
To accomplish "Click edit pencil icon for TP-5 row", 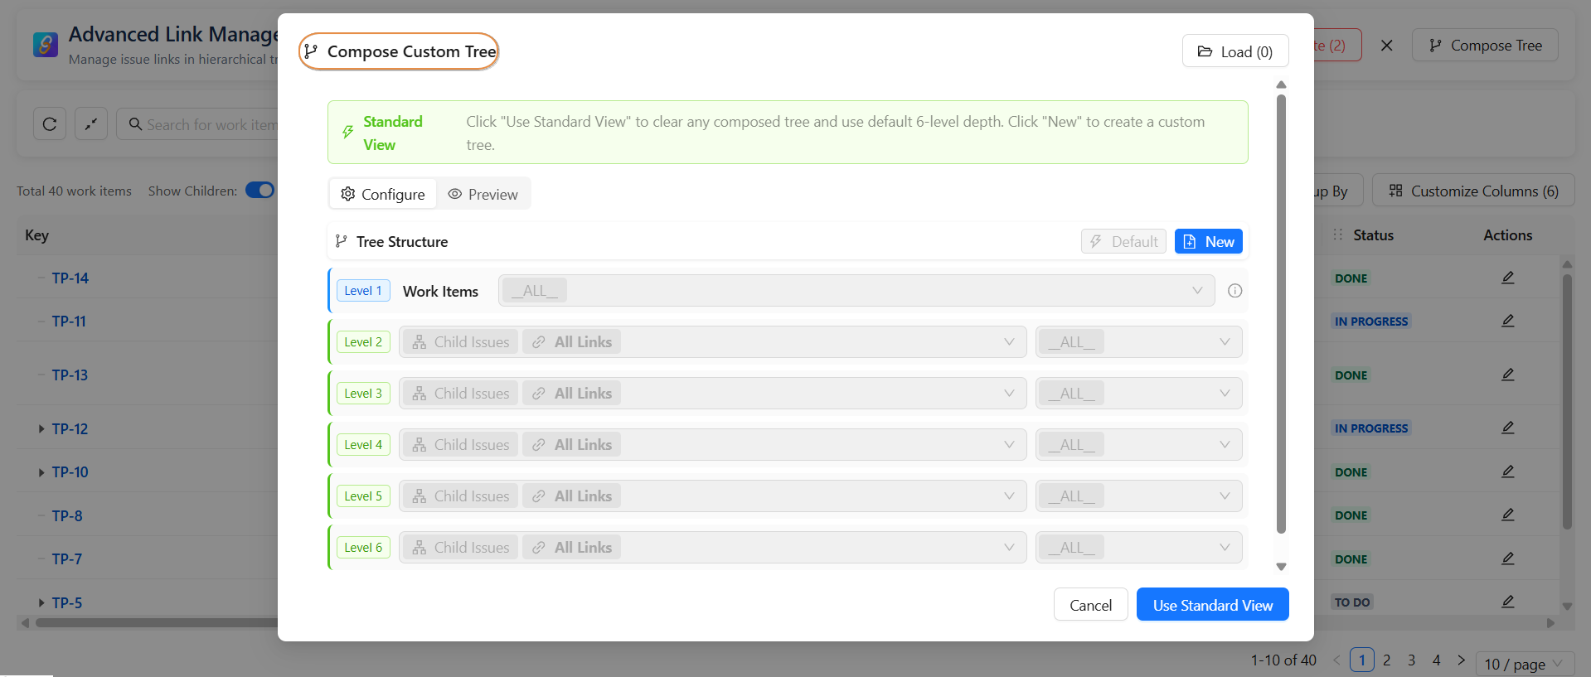I will tap(1507, 602).
